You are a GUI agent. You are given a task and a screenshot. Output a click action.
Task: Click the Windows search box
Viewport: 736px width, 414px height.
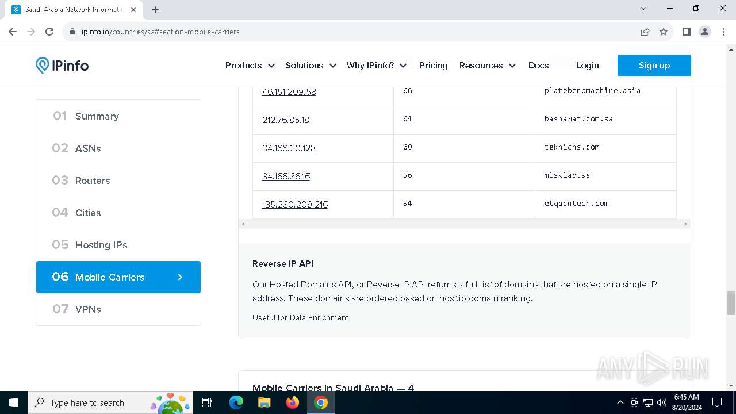pos(110,402)
